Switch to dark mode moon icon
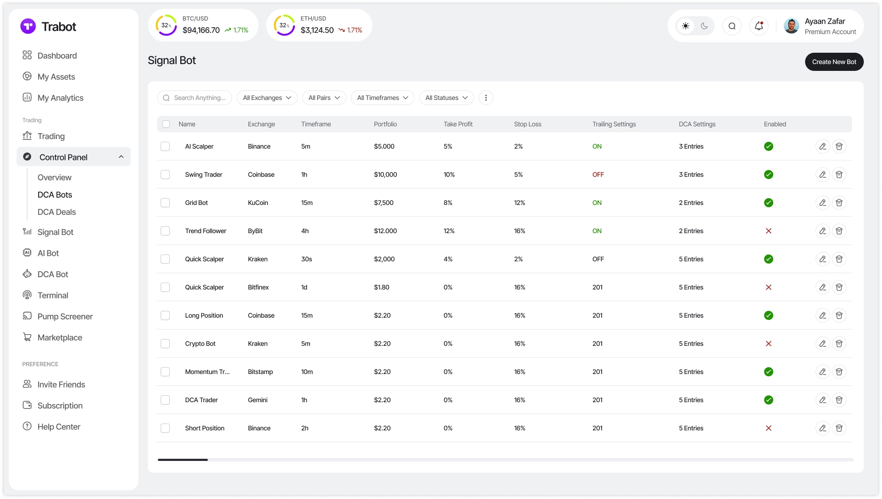The width and height of the screenshot is (882, 499). (704, 26)
